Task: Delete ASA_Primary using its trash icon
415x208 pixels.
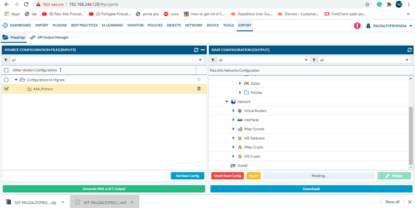Action: click(x=199, y=88)
